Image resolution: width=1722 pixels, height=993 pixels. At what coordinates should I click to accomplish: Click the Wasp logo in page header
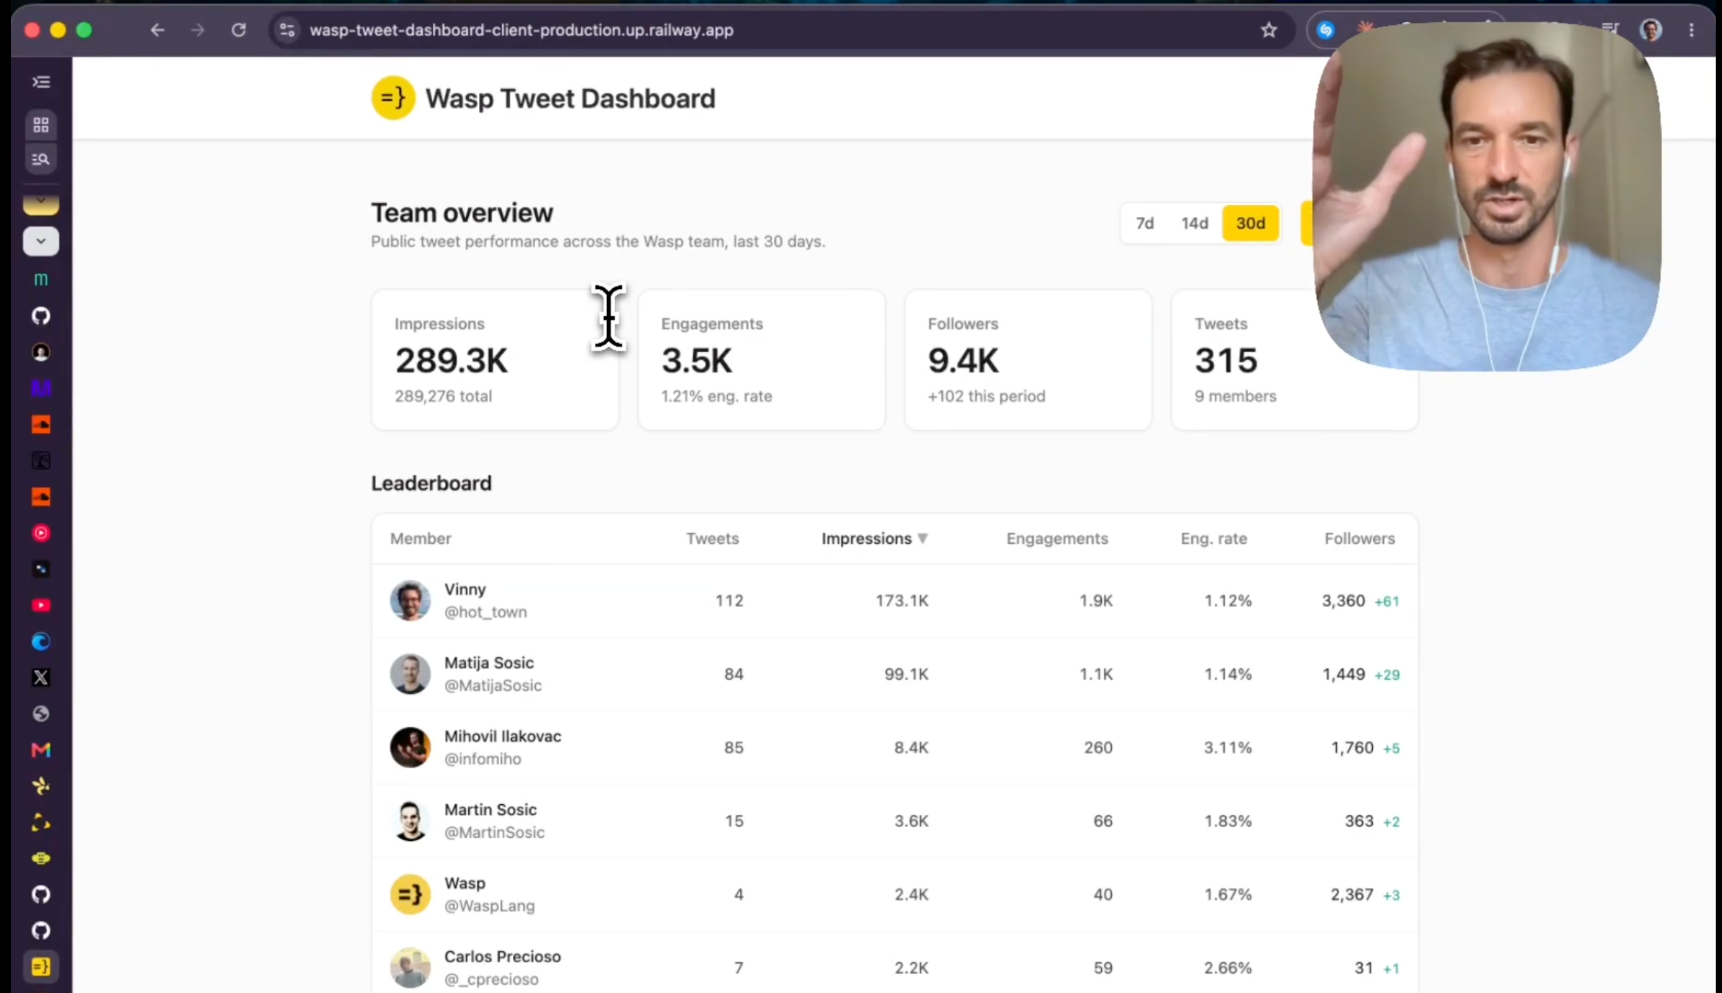393,98
